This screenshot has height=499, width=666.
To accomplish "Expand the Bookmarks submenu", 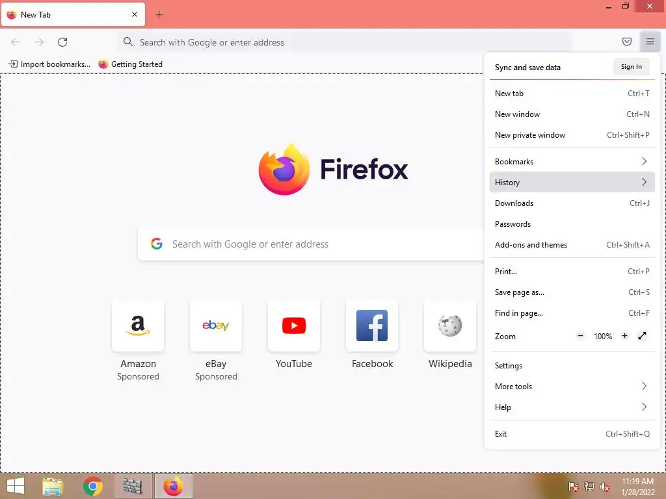I will [572, 162].
